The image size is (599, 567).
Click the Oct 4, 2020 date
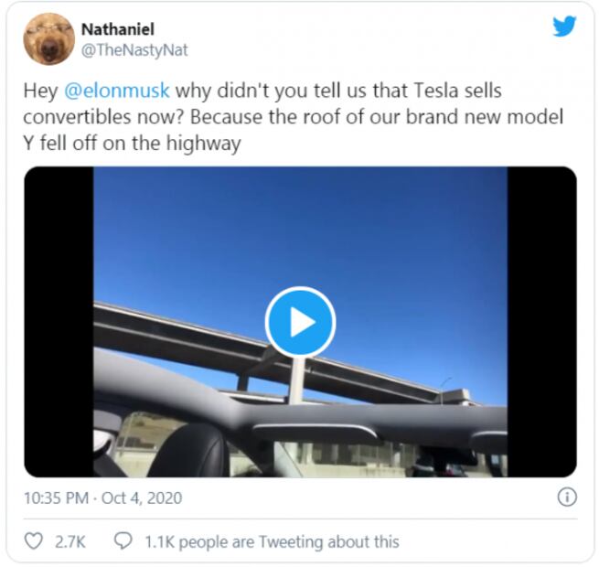(x=142, y=497)
